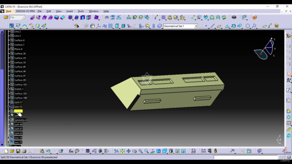Viewport: 292px width, 164px height.
Task: Open the File combo box
Action: [x=17, y=17]
